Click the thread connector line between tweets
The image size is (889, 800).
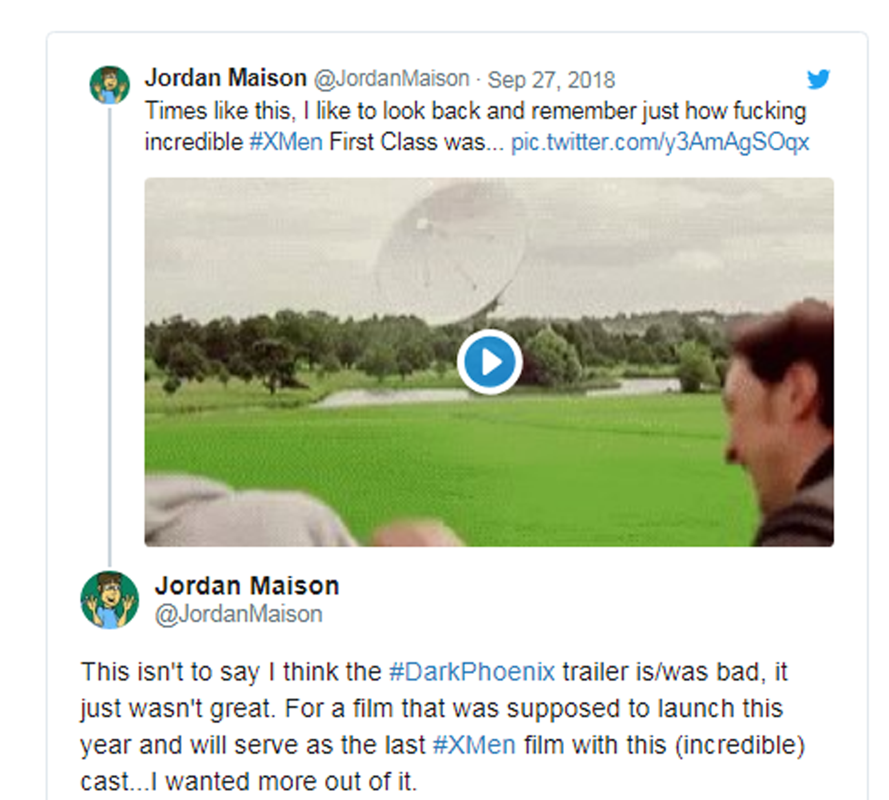tap(110, 338)
